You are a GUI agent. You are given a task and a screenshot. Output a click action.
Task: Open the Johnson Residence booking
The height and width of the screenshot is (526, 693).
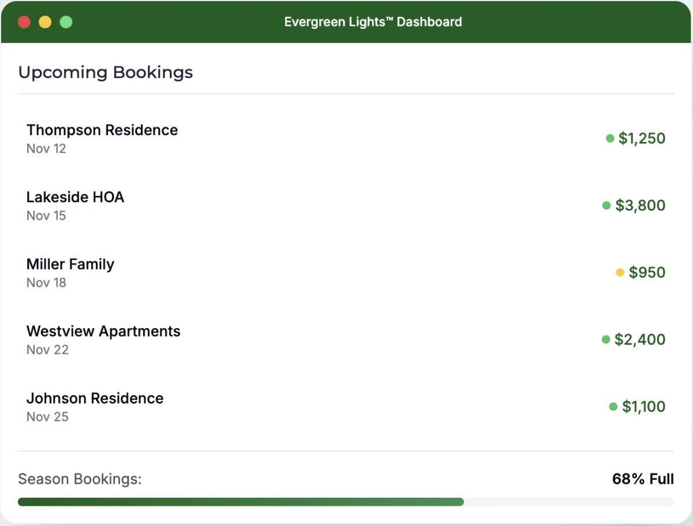95,398
